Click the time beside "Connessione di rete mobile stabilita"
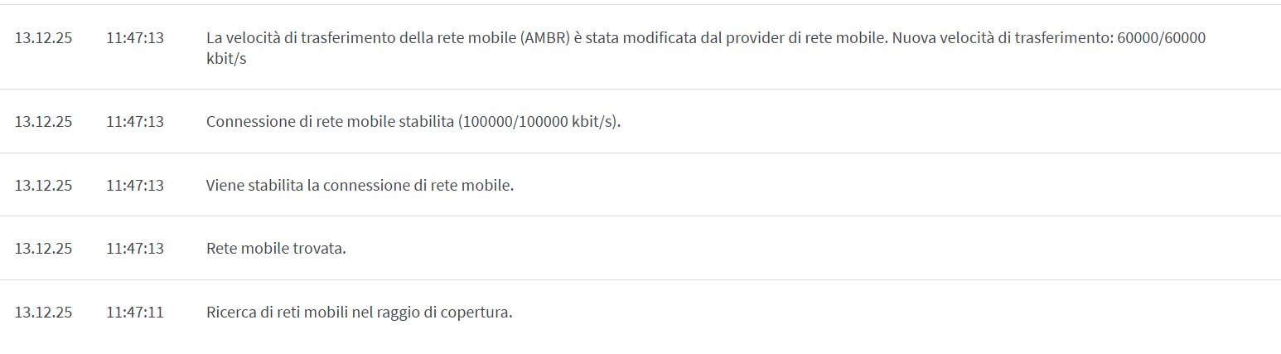The height and width of the screenshot is (354, 1281). tap(135, 121)
